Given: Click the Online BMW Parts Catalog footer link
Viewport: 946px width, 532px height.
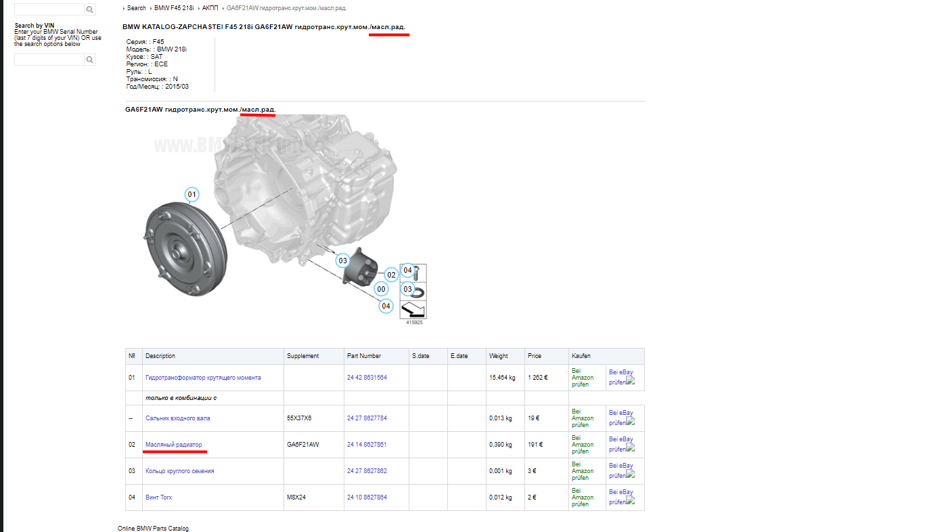Looking at the screenshot, I should coord(153,529).
